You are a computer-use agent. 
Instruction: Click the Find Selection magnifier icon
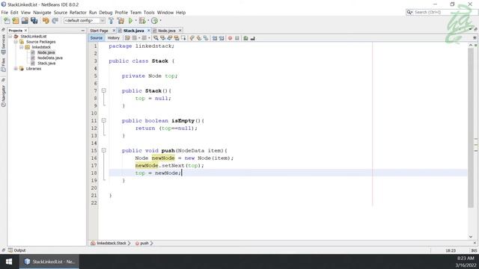point(156,38)
